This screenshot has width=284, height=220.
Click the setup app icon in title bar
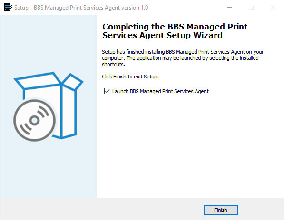(8, 8)
